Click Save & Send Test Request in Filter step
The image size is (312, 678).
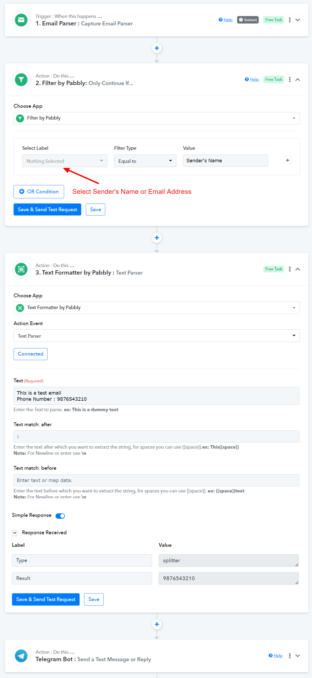(47, 210)
